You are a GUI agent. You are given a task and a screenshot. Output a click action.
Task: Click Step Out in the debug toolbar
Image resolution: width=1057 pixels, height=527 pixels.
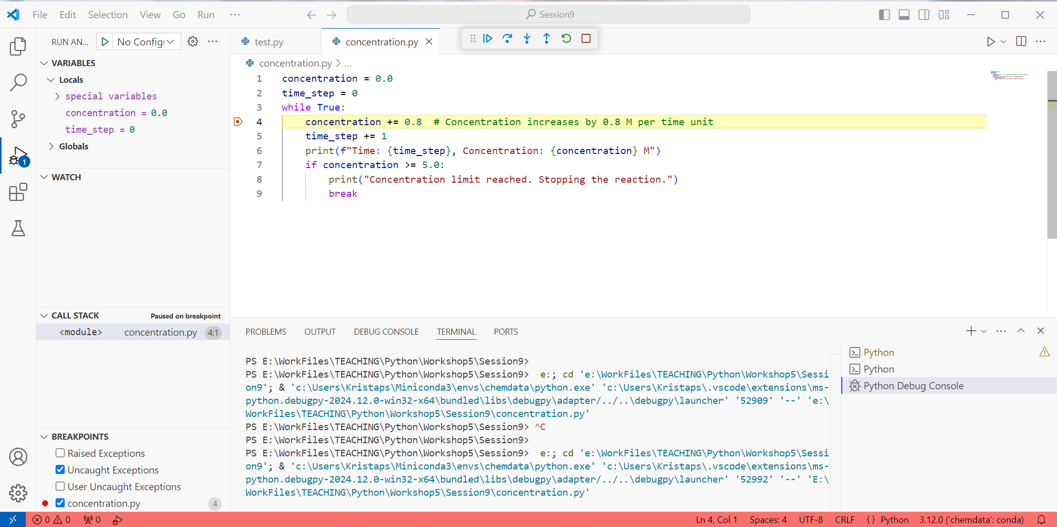(x=547, y=38)
